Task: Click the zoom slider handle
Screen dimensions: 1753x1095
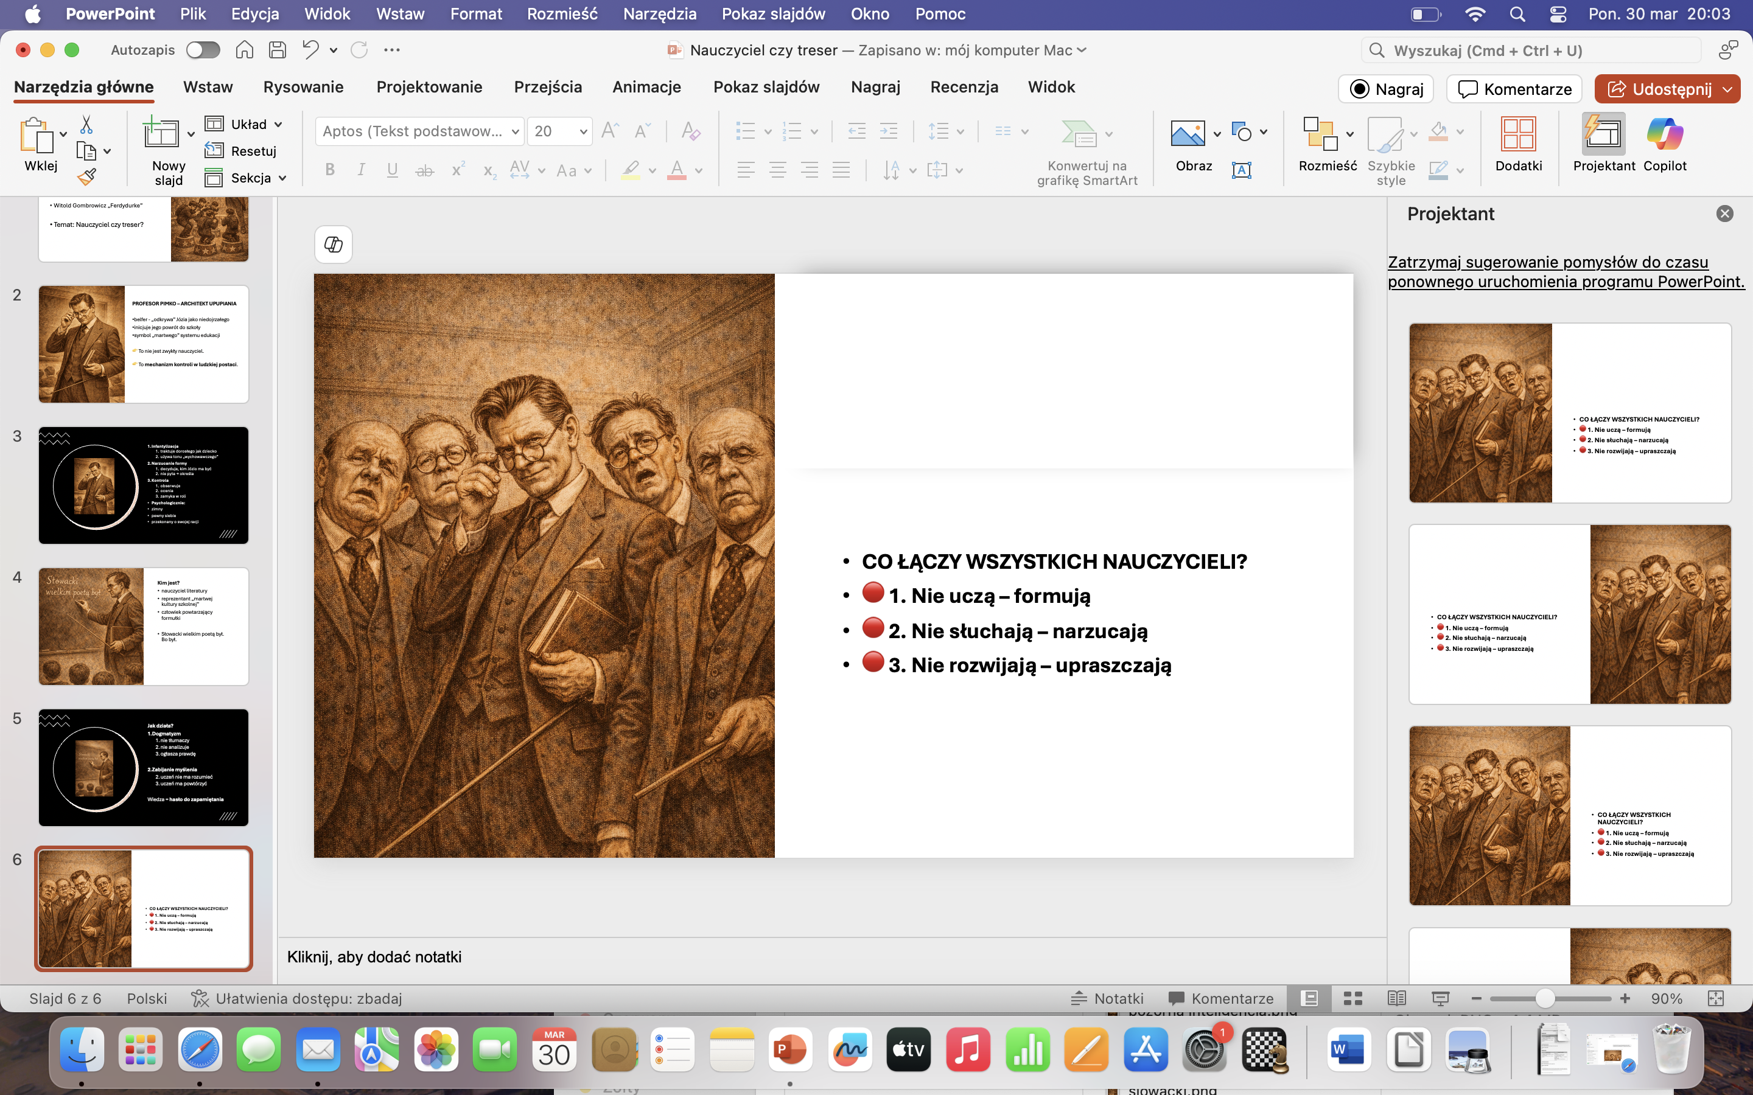Action: pos(1544,999)
